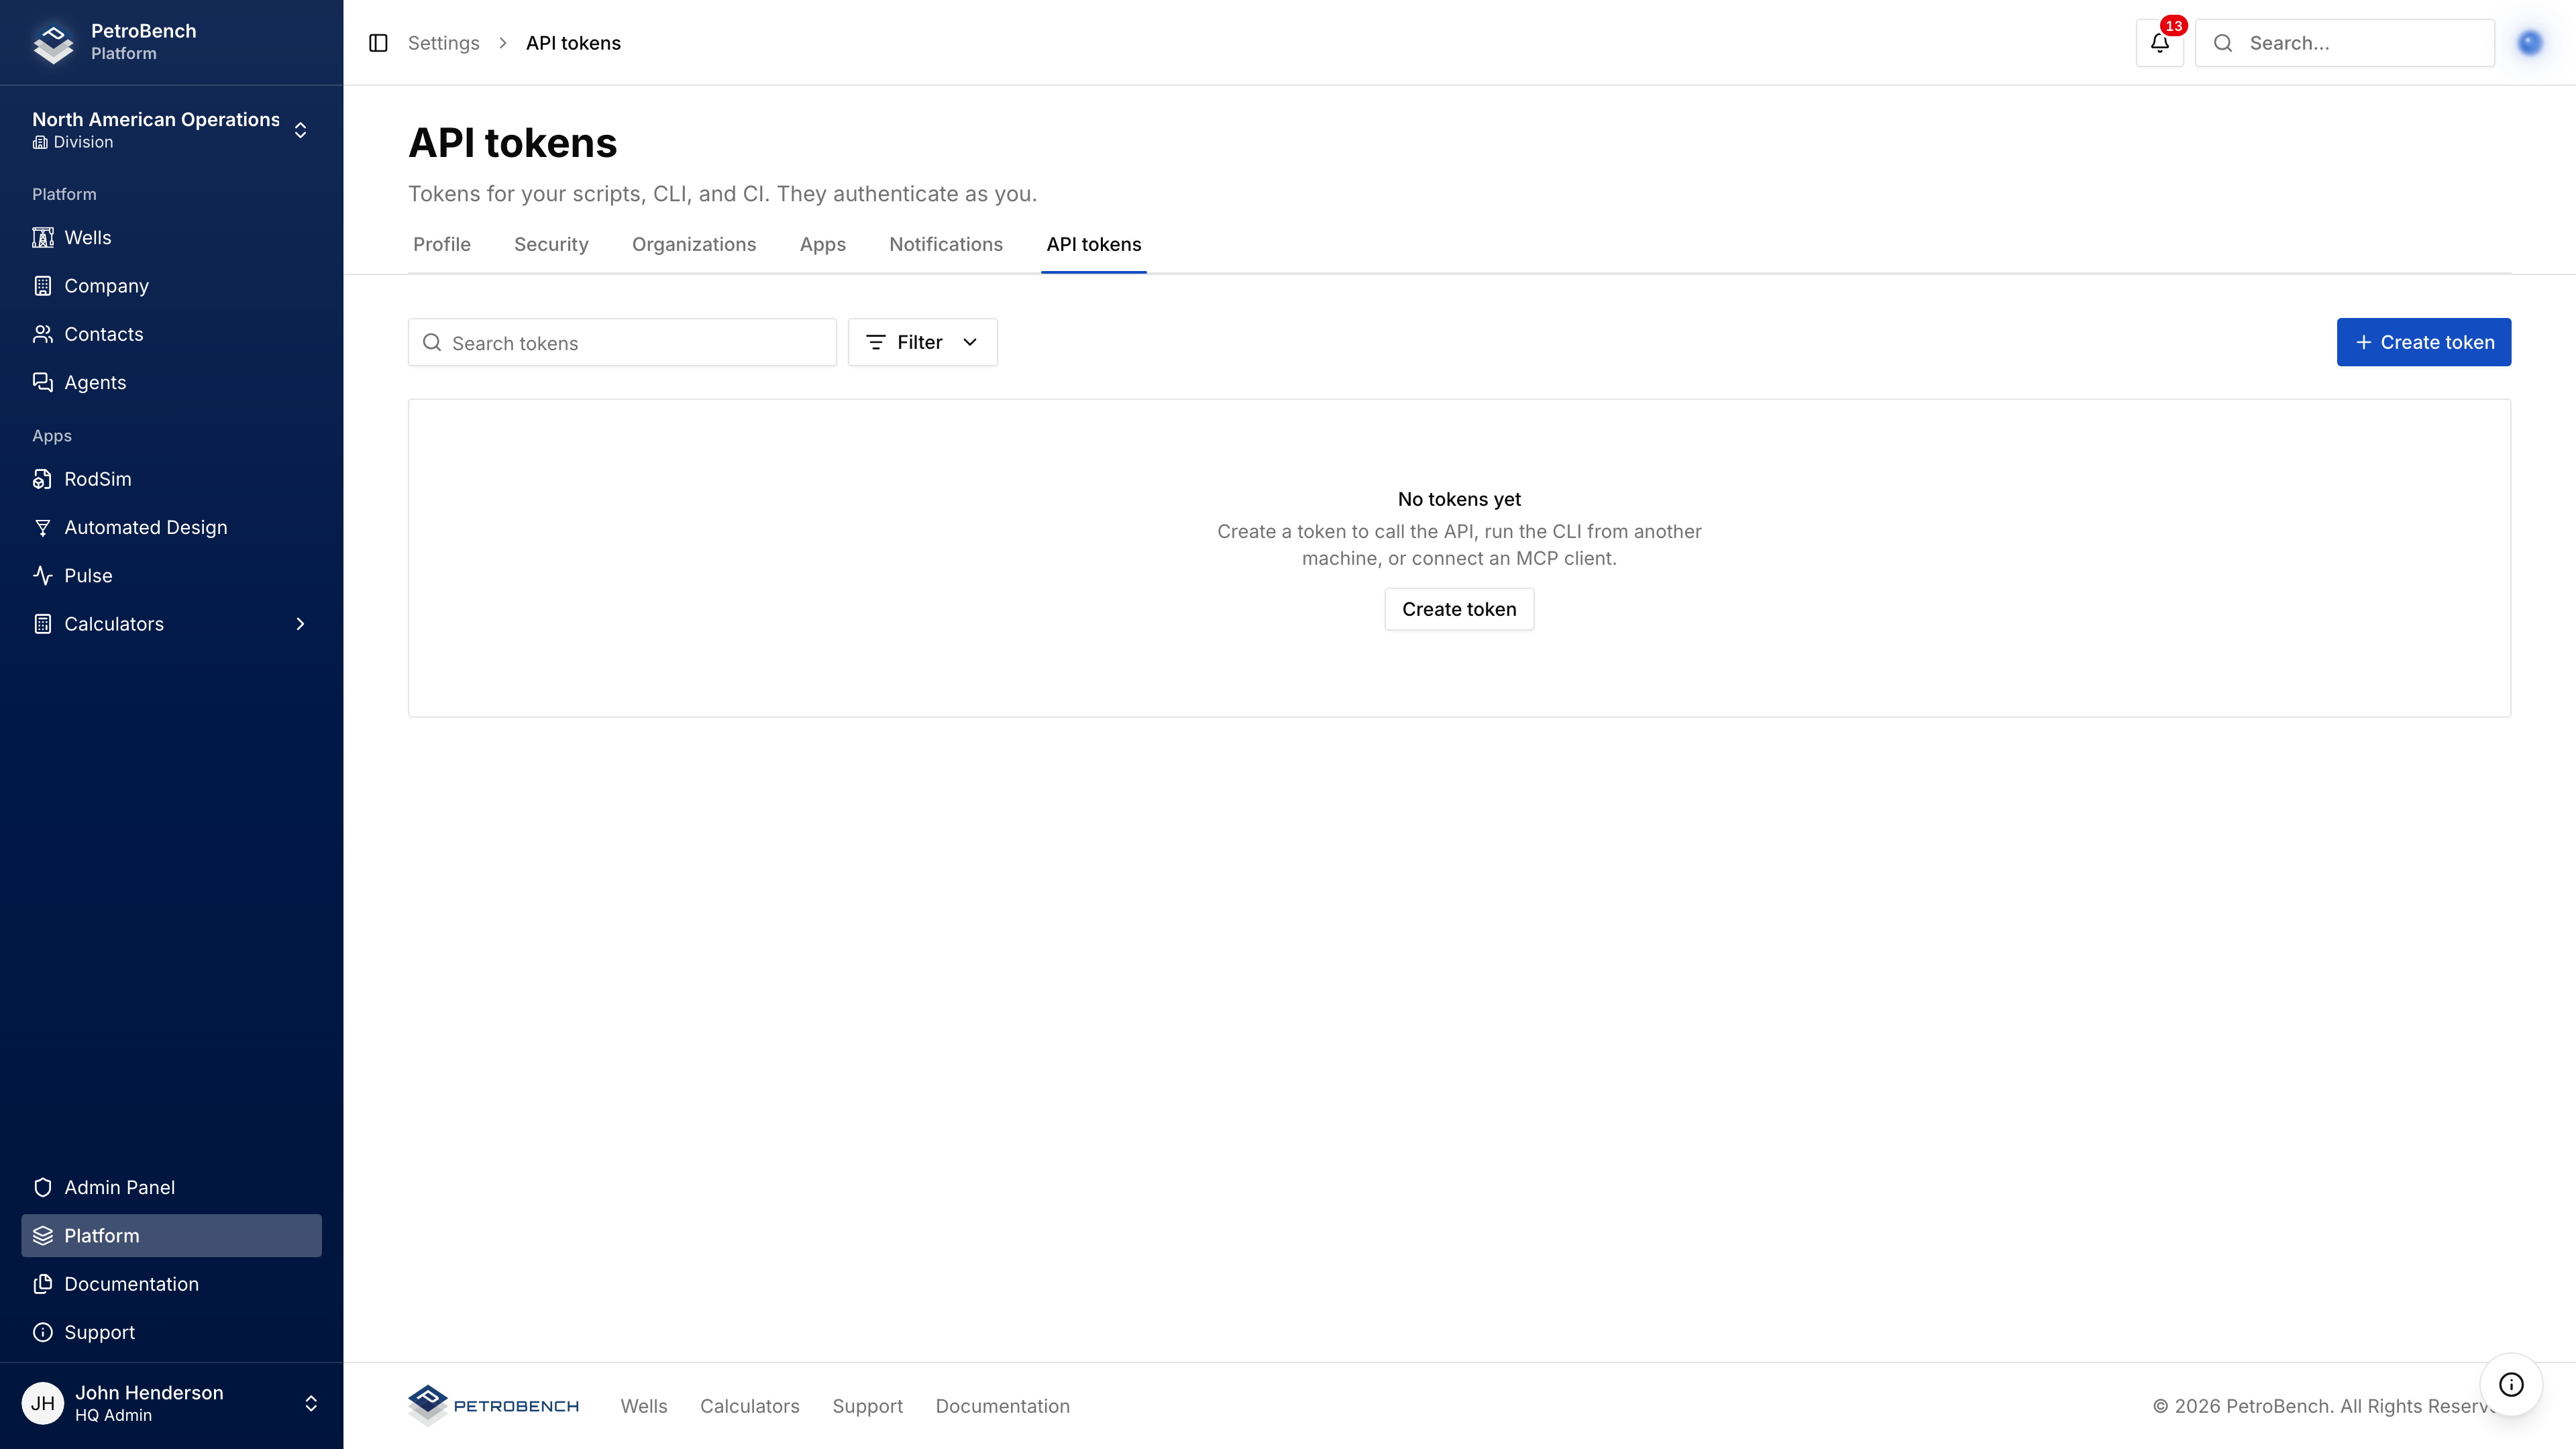Click the footer Support link
Screen dimensions: 2576x1449
[x=867, y=1407]
